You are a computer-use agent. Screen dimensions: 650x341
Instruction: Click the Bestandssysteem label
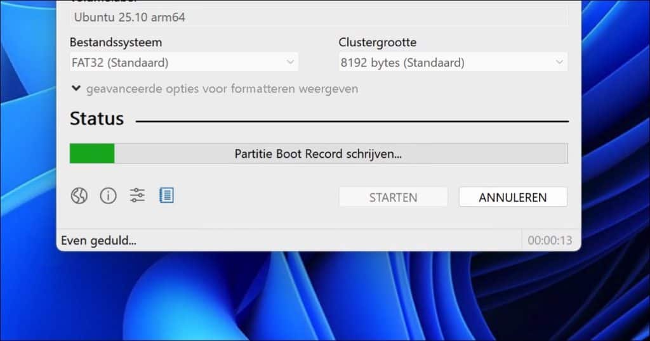point(116,42)
